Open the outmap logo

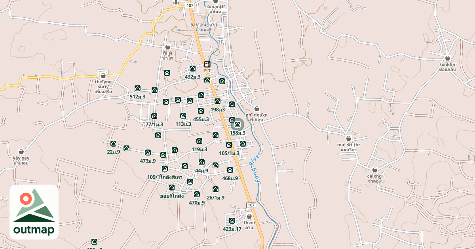click(x=34, y=212)
